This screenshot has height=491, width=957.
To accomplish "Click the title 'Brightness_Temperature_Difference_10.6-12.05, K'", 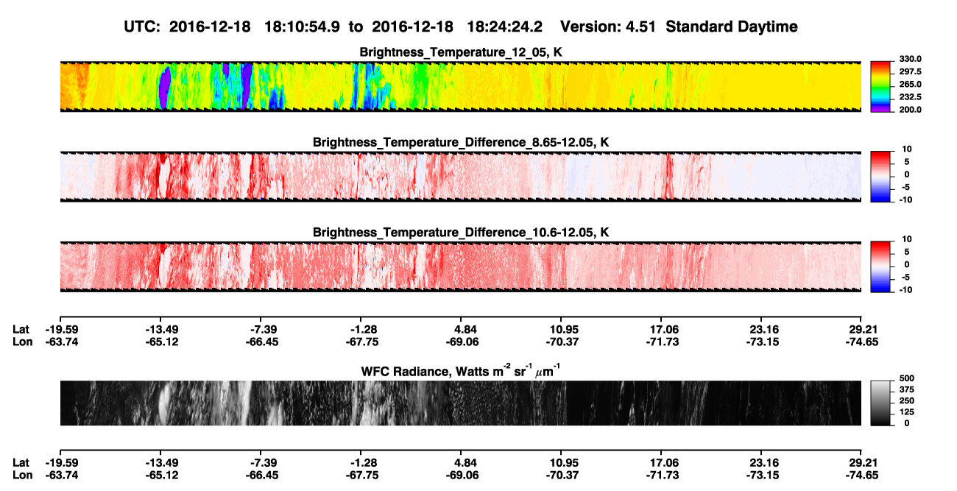I will click(x=461, y=232).
